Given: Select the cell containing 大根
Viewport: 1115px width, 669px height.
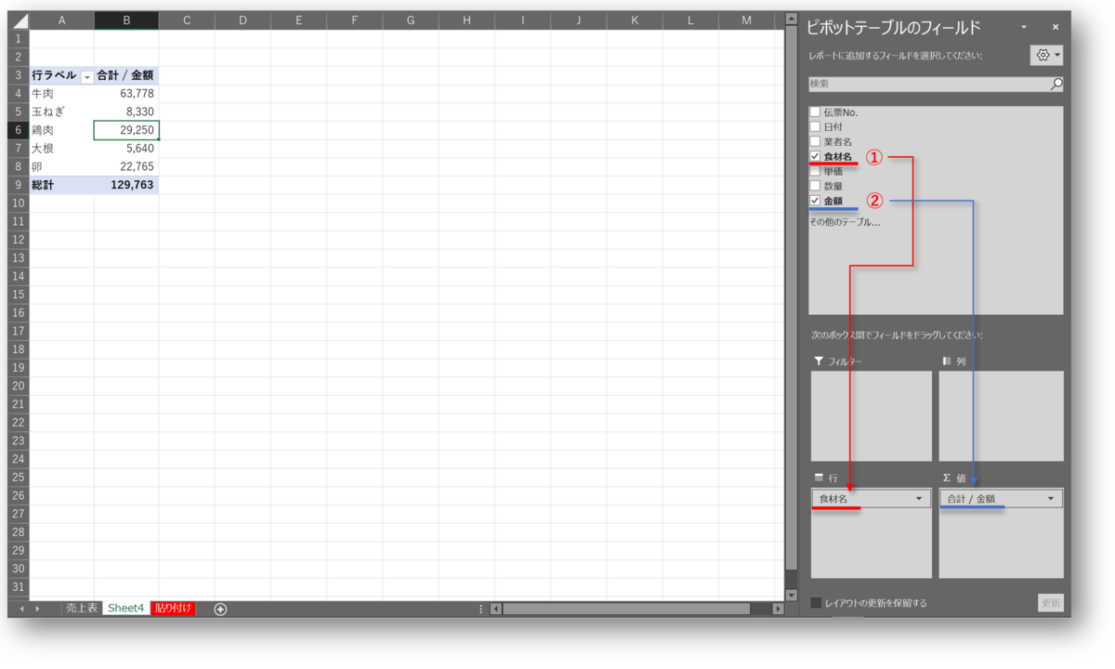Looking at the screenshot, I should pyautogui.click(x=61, y=149).
